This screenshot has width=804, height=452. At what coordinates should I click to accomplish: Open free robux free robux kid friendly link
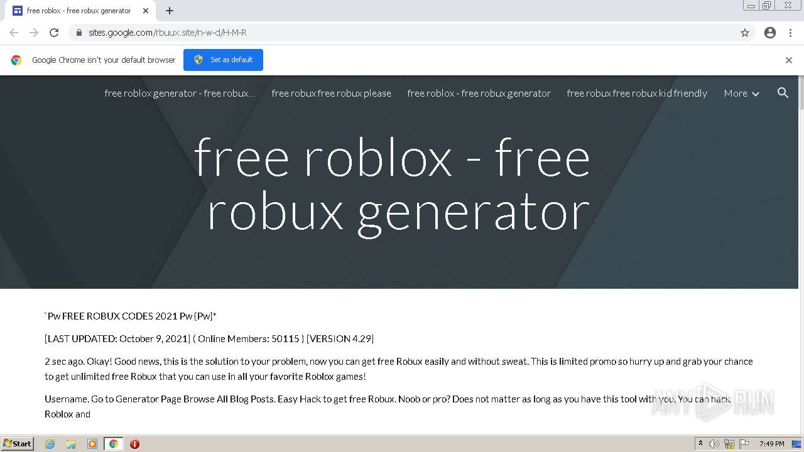(x=637, y=93)
